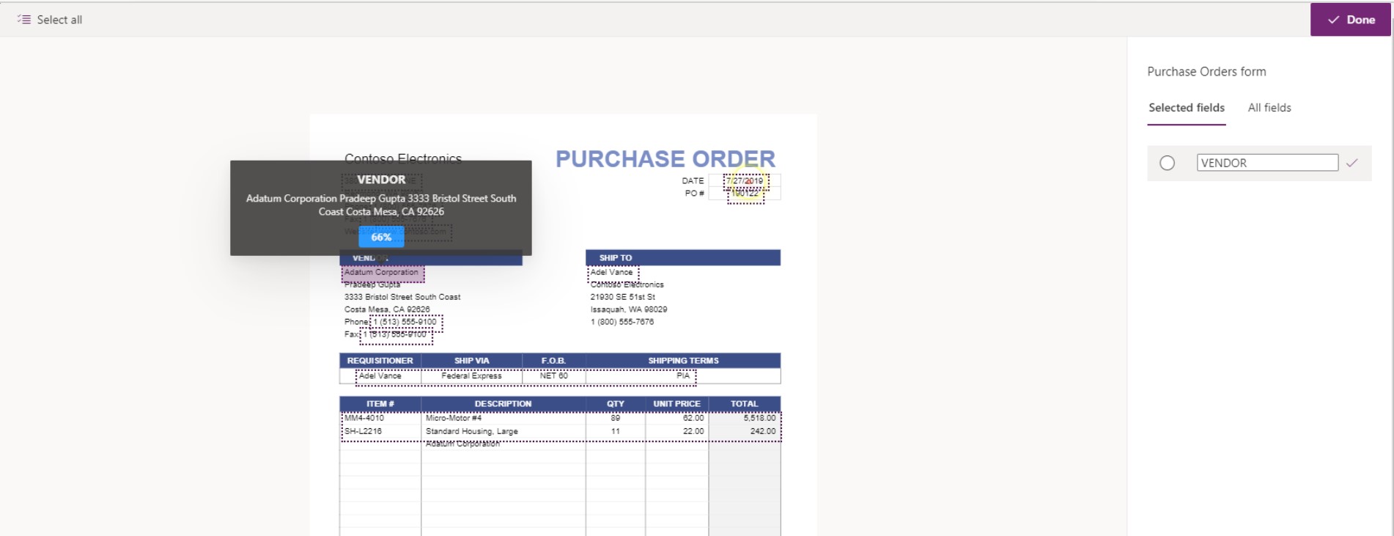Open the Selected fields tab
This screenshot has width=1394, height=536.
(1186, 108)
